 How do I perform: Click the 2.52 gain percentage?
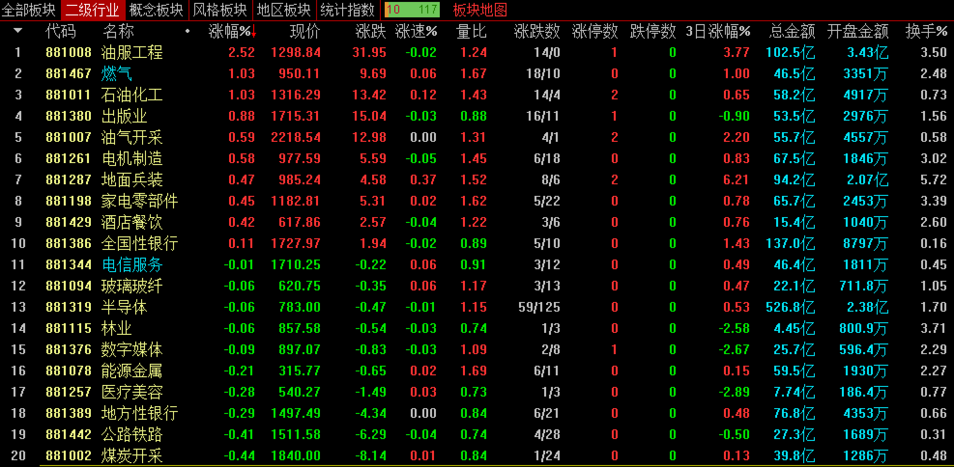242,52
